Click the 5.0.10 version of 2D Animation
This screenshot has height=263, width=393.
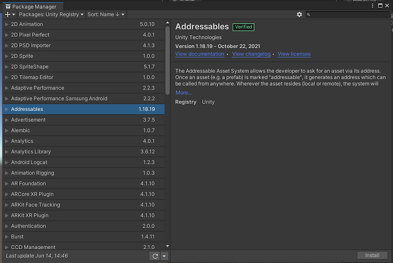click(x=147, y=24)
